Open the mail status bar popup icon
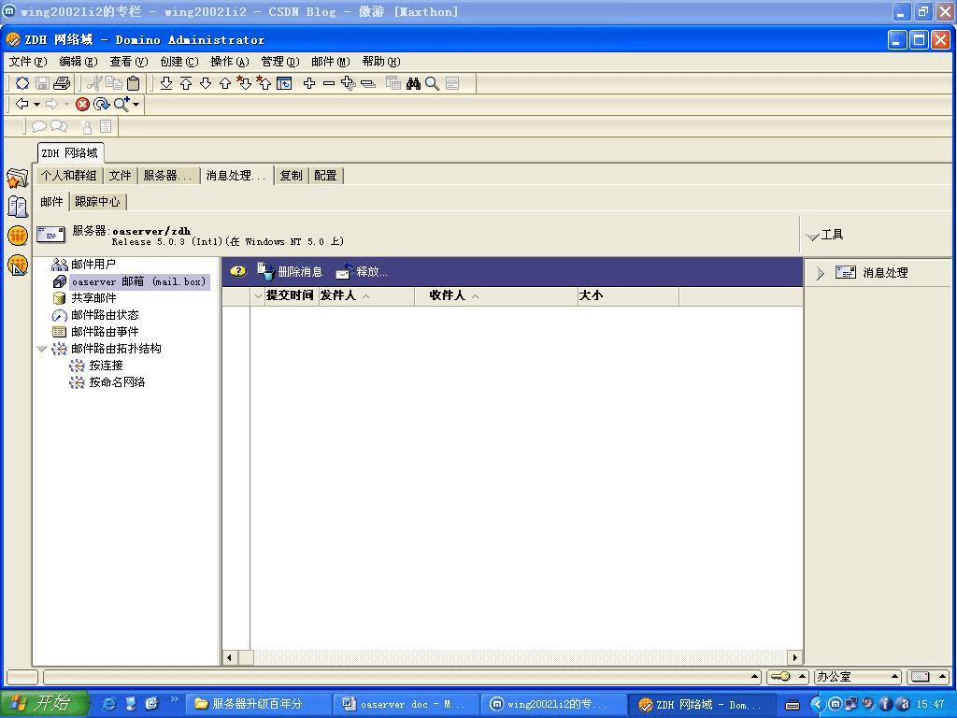The width and height of the screenshot is (957, 718). (x=926, y=677)
